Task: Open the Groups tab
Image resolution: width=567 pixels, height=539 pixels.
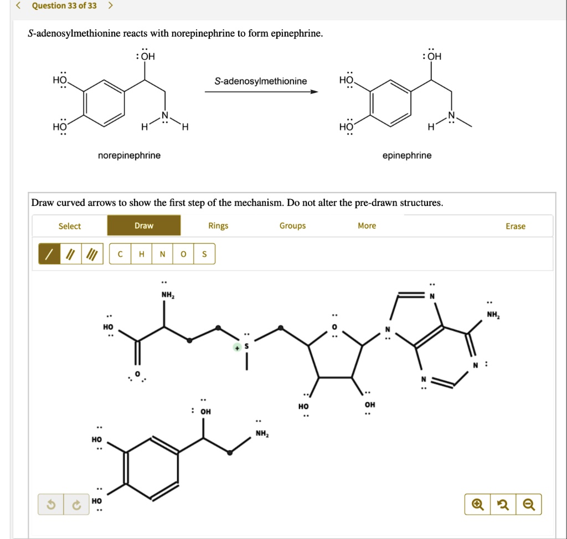Action: pos(292,226)
